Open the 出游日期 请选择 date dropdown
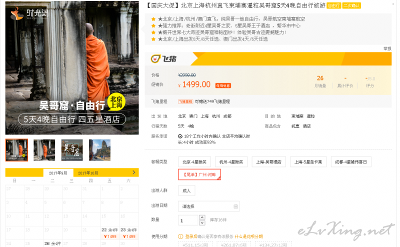400x247 pixels. coord(208,206)
